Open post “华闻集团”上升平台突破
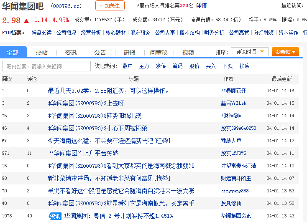 [x=83, y=153]
